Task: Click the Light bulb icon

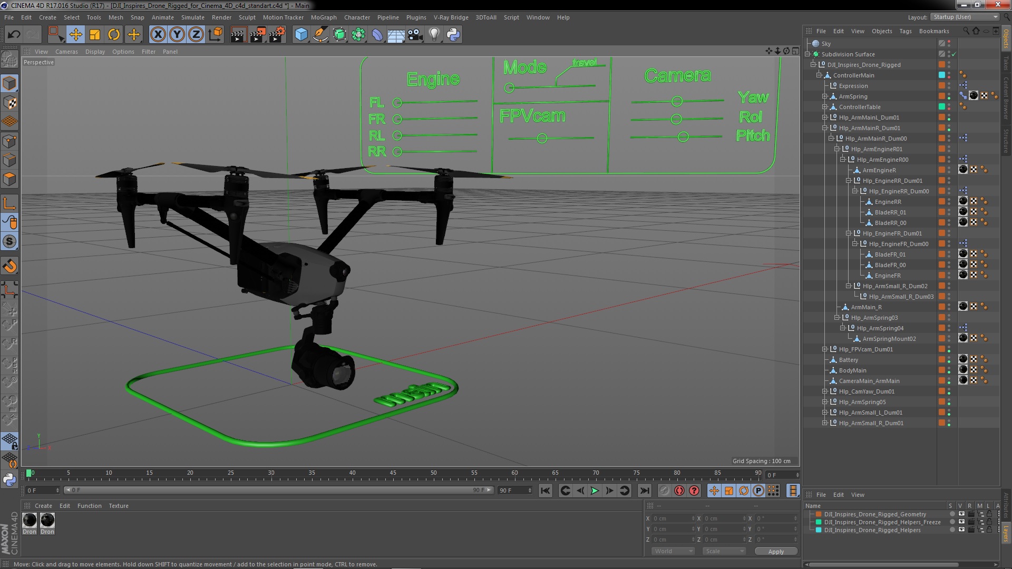Action: pos(434,35)
